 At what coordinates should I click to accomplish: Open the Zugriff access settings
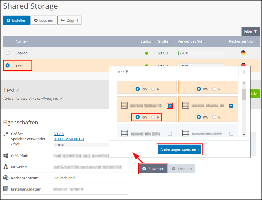click(x=69, y=20)
